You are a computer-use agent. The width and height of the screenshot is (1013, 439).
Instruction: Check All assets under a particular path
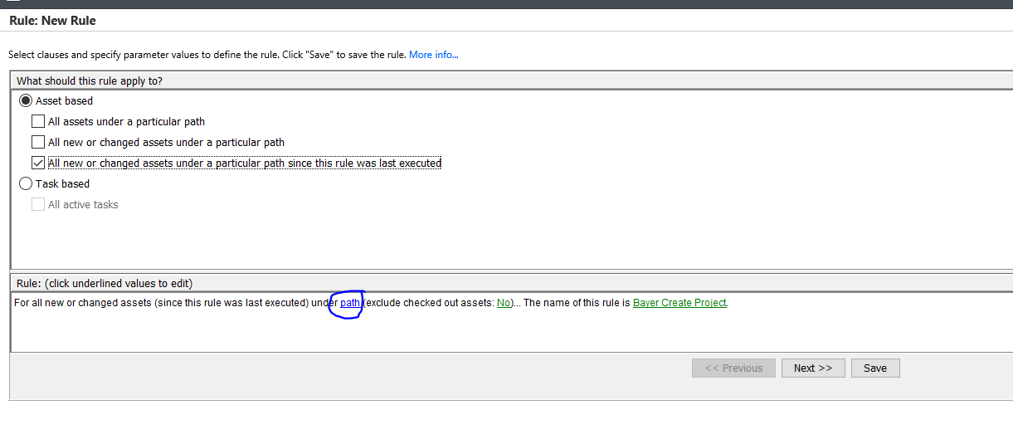(x=38, y=121)
